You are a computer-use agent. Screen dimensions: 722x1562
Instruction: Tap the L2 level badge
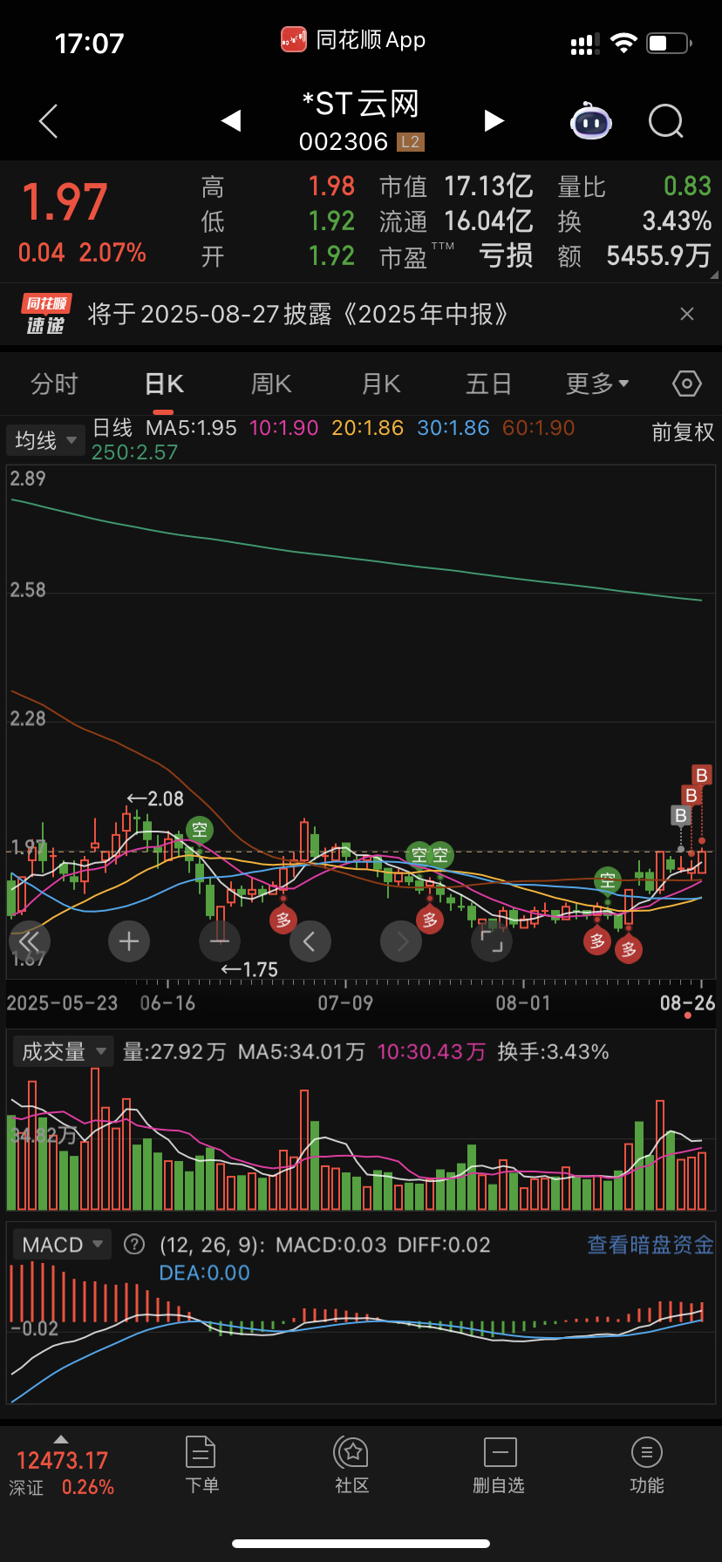click(x=410, y=142)
